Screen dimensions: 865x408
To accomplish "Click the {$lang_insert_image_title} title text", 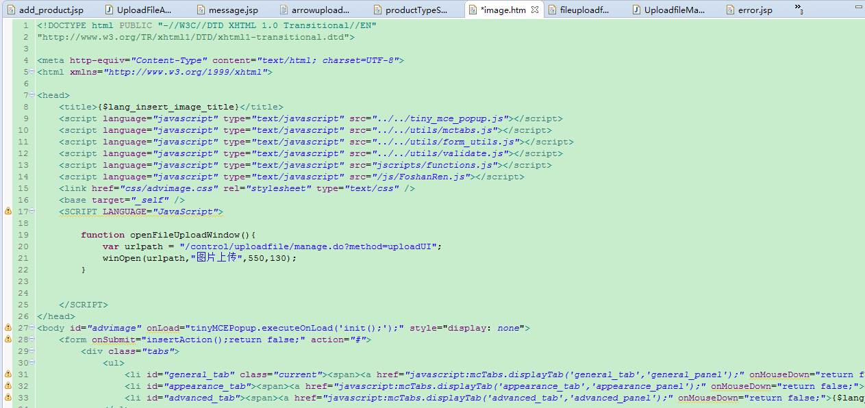I will (x=169, y=107).
